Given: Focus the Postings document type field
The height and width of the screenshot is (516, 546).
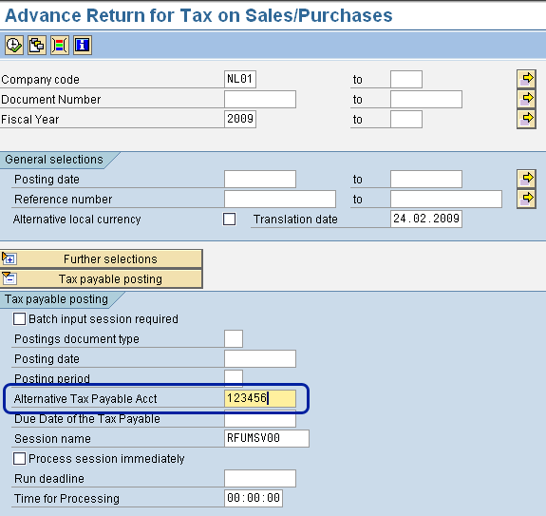Looking at the screenshot, I should (234, 338).
